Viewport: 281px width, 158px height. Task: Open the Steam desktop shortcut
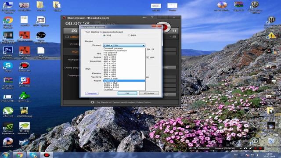[25, 143]
